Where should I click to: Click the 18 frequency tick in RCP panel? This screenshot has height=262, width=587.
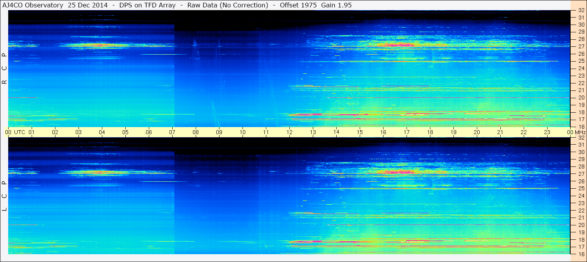pos(581,112)
